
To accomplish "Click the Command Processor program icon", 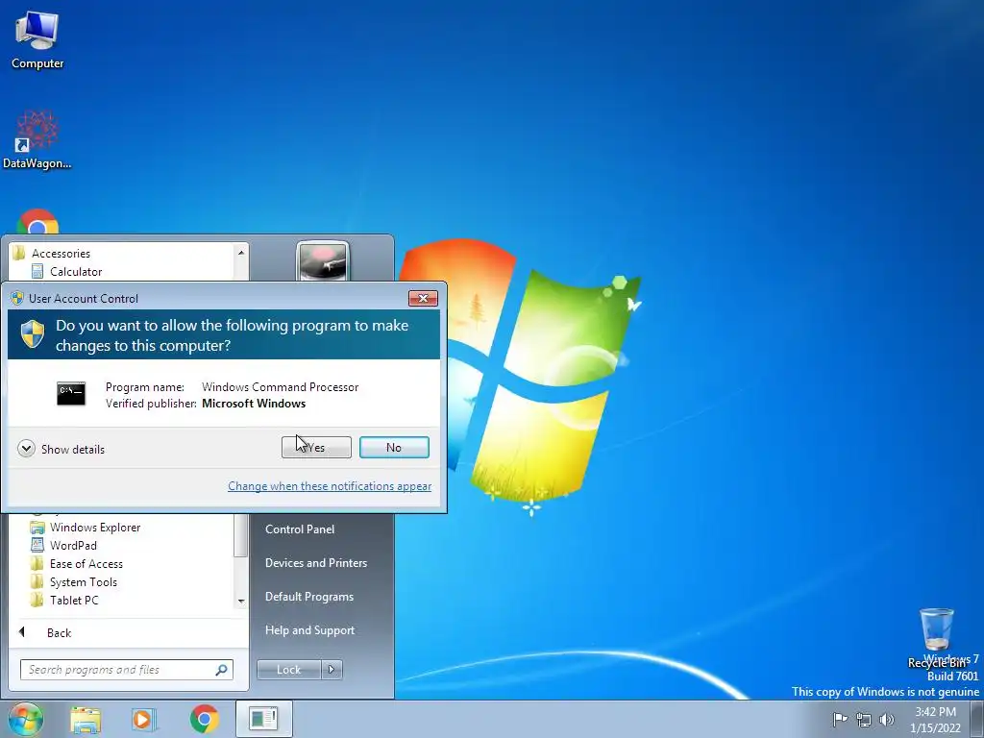I will [x=71, y=393].
